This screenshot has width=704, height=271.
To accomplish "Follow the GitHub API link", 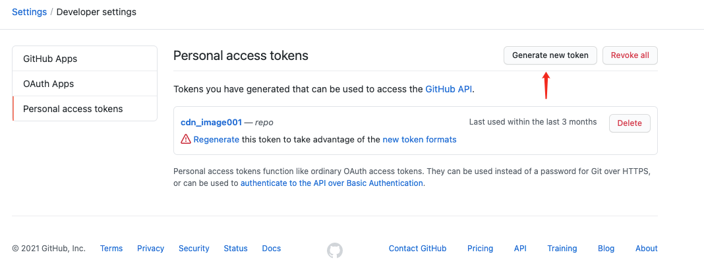I will [449, 89].
